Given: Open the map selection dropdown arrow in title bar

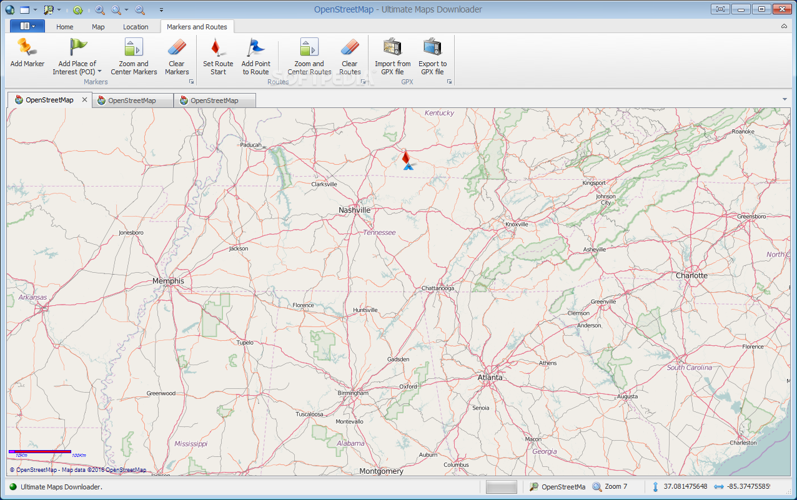Looking at the screenshot, I should coord(59,10).
